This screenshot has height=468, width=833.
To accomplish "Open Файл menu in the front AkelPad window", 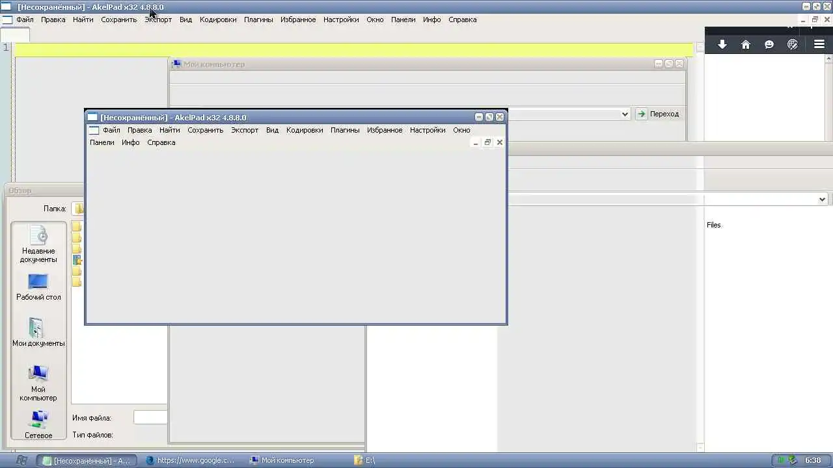I will 111,130.
